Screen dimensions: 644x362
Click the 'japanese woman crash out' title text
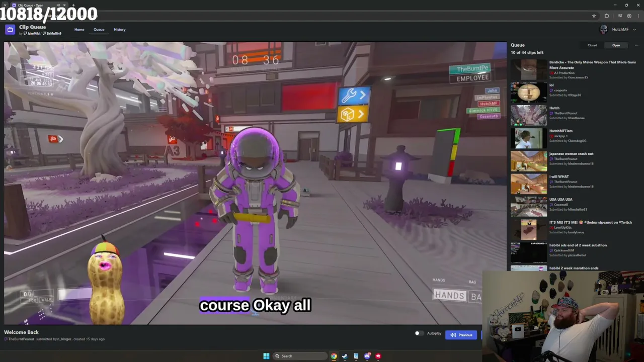(x=571, y=154)
